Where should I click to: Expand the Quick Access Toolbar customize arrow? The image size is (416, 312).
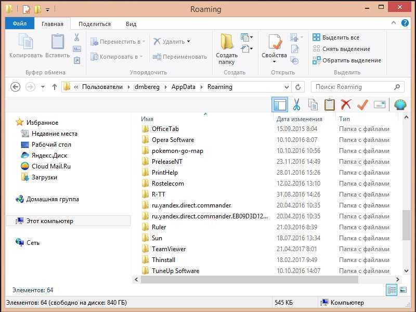pos(47,10)
